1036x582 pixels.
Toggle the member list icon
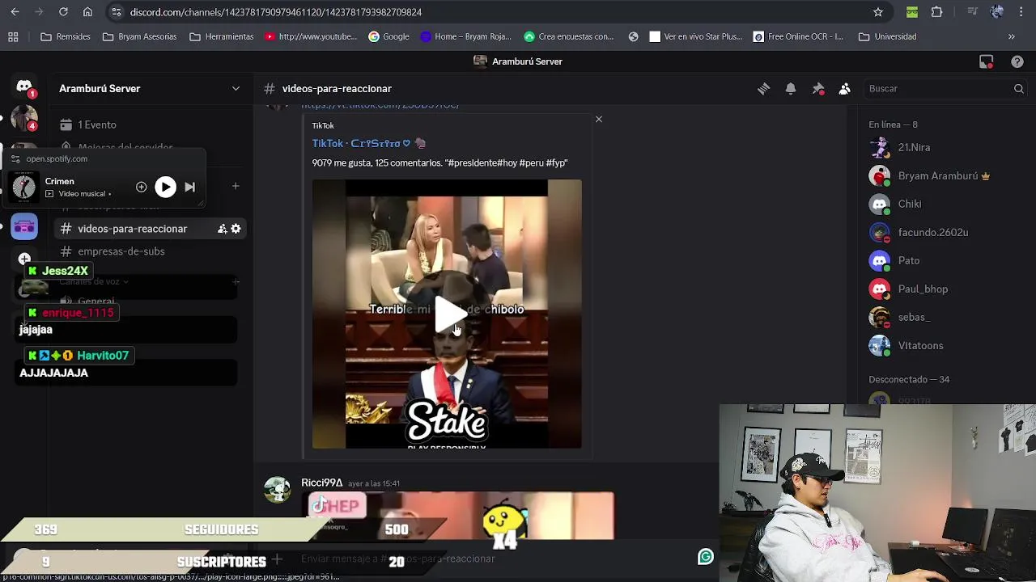pyautogui.click(x=844, y=89)
